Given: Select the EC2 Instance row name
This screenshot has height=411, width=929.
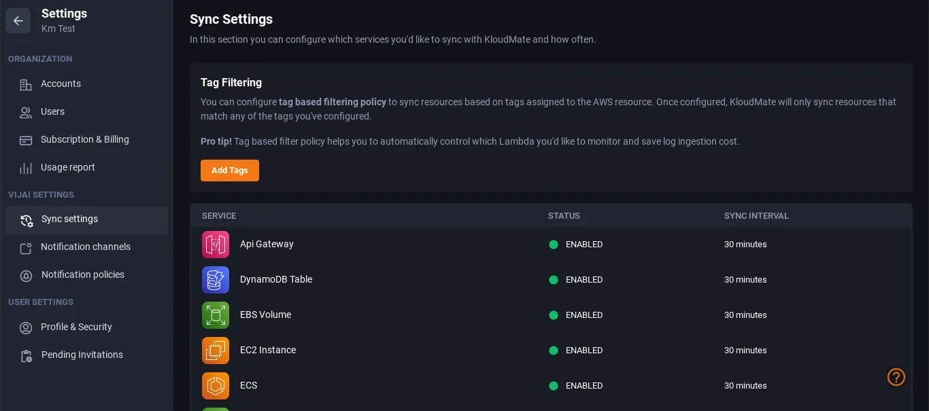Looking at the screenshot, I should click(x=268, y=350).
